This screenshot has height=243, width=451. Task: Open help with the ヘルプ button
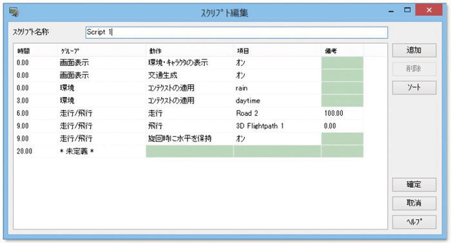coord(414,222)
